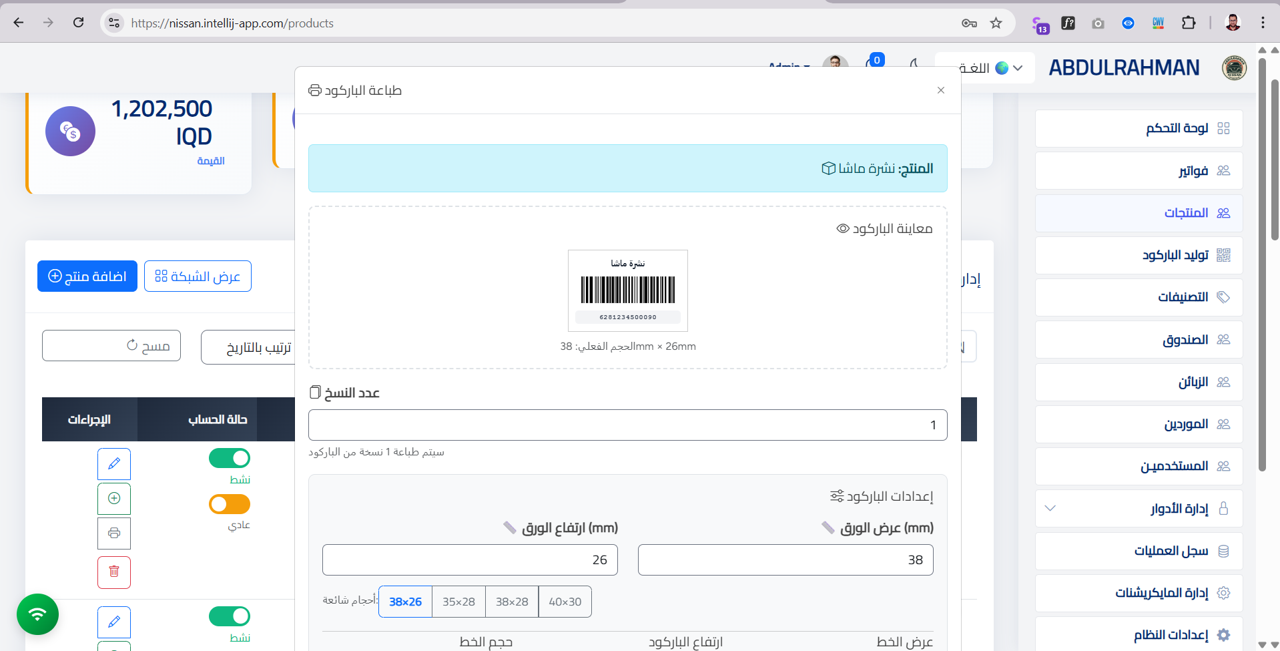
Task: Click the عدد النسخ copies input field
Action: tap(627, 425)
